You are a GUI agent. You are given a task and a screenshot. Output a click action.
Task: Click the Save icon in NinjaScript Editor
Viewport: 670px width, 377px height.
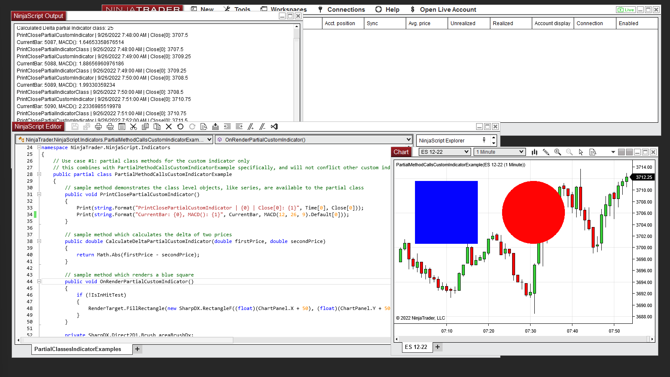click(x=75, y=127)
